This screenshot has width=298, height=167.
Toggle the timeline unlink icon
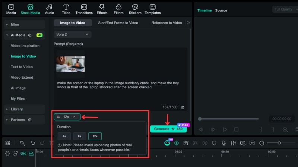coord(16,154)
